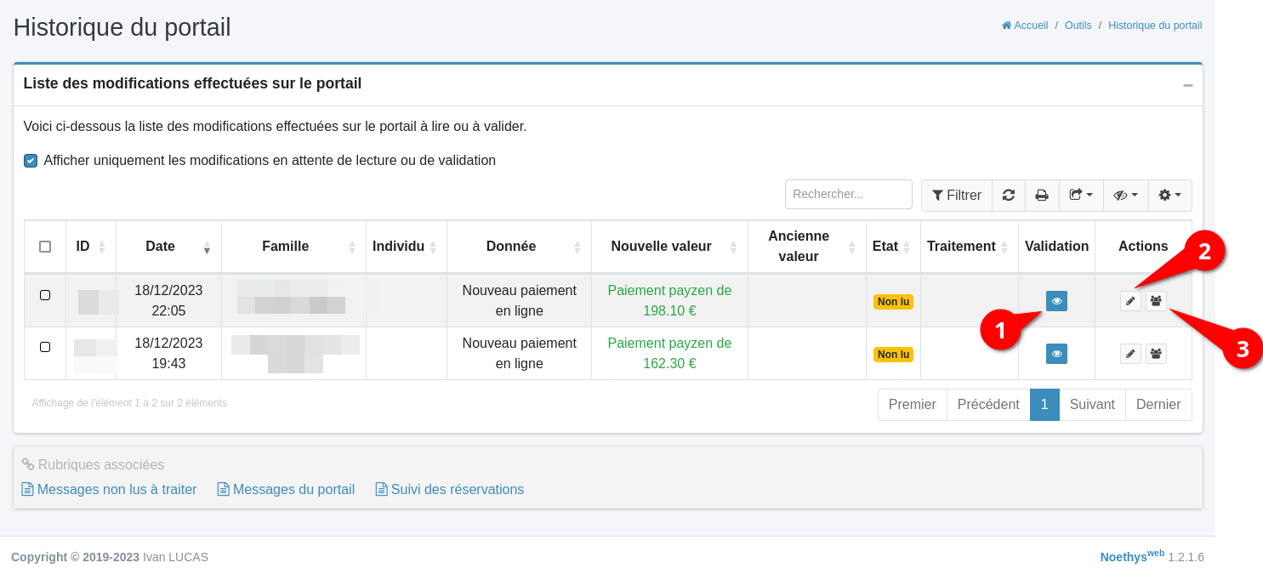The height and width of the screenshot is (574, 1263).
Task: Go to Outils in the breadcrumb
Action: coord(1078,26)
